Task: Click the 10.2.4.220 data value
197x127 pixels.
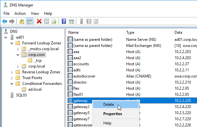Action: pyautogui.click(x=183, y=107)
